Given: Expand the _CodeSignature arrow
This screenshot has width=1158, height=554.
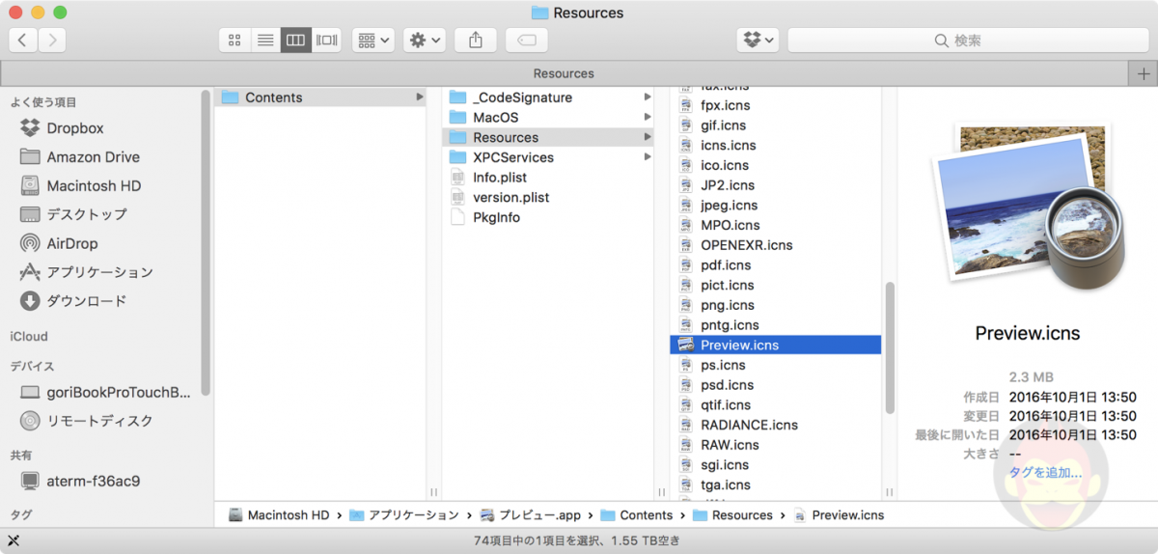Looking at the screenshot, I should (648, 97).
